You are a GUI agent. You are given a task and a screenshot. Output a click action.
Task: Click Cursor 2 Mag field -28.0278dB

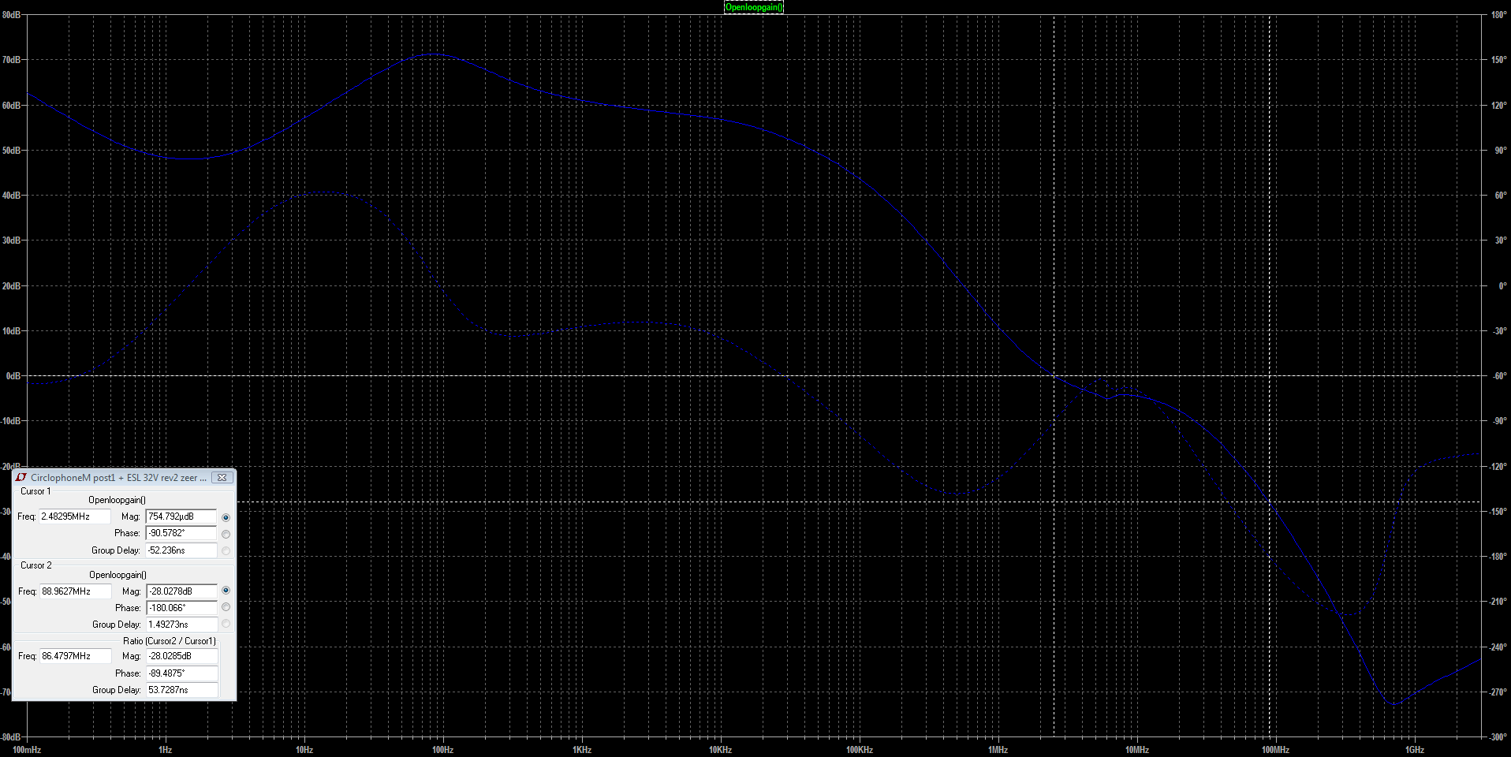(181, 591)
